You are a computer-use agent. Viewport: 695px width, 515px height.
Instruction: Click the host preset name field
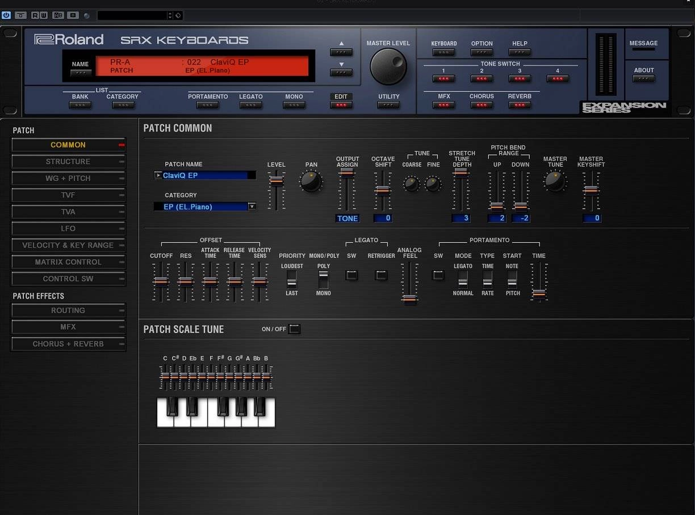tap(132, 15)
